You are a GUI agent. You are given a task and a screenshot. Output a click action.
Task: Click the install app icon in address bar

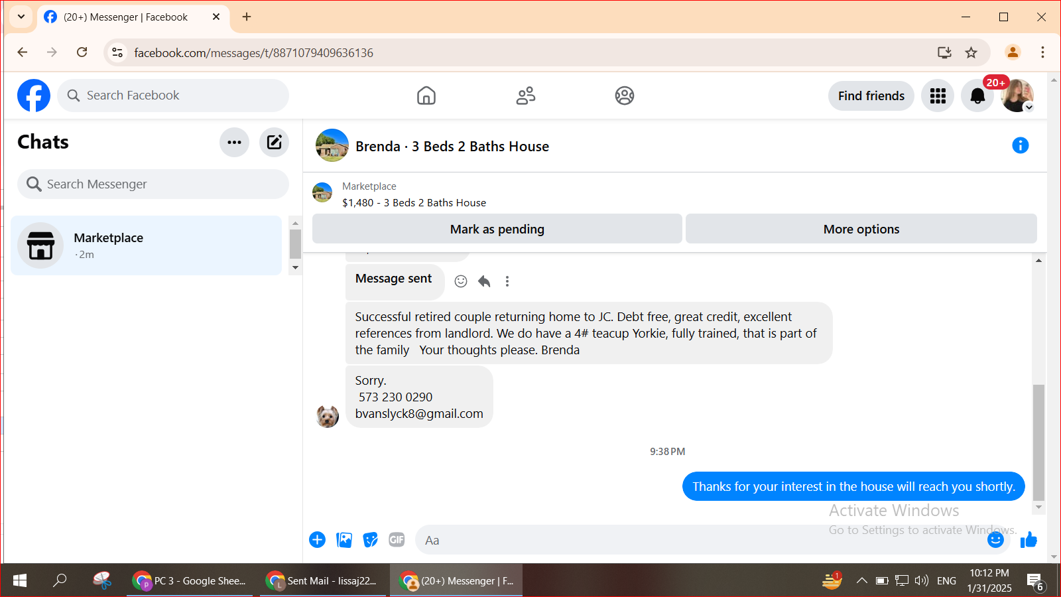pyautogui.click(x=944, y=52)
